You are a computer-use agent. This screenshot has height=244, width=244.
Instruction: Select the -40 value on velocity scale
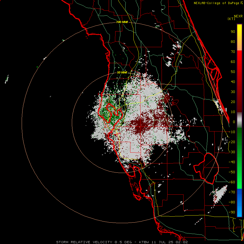pyautogui.click(x=232, y=162)
